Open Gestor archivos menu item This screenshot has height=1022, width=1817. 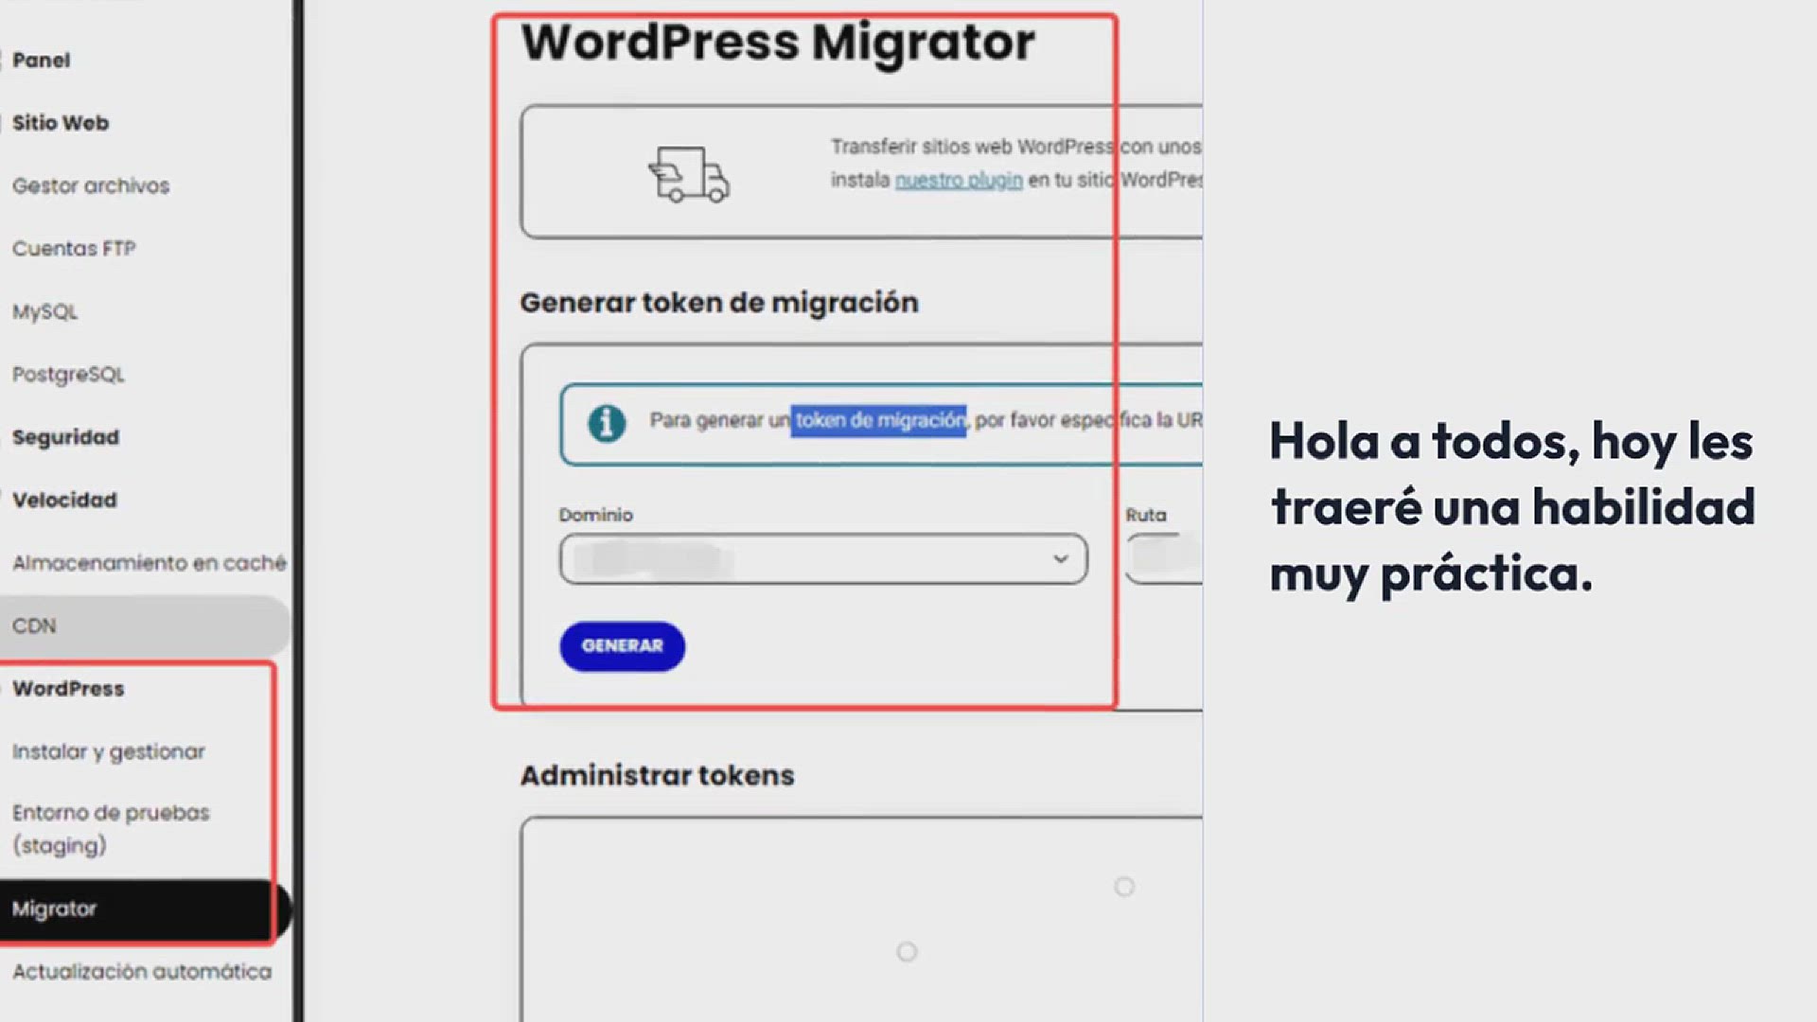pos(91,185)
